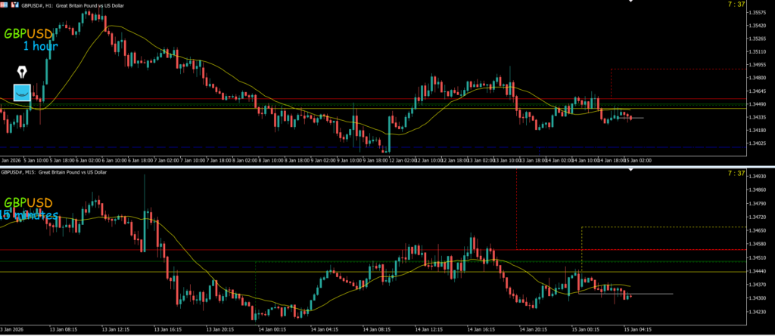This screenshot has width=775, height=336.
Task: Click the 1.34440 price on the M15 scale
Action: click(758, 271)
